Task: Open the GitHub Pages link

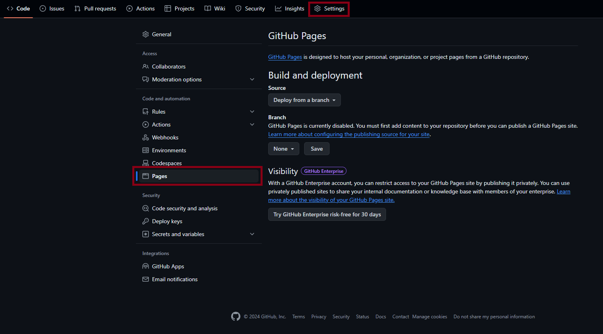Action: [x=285, y=57]
